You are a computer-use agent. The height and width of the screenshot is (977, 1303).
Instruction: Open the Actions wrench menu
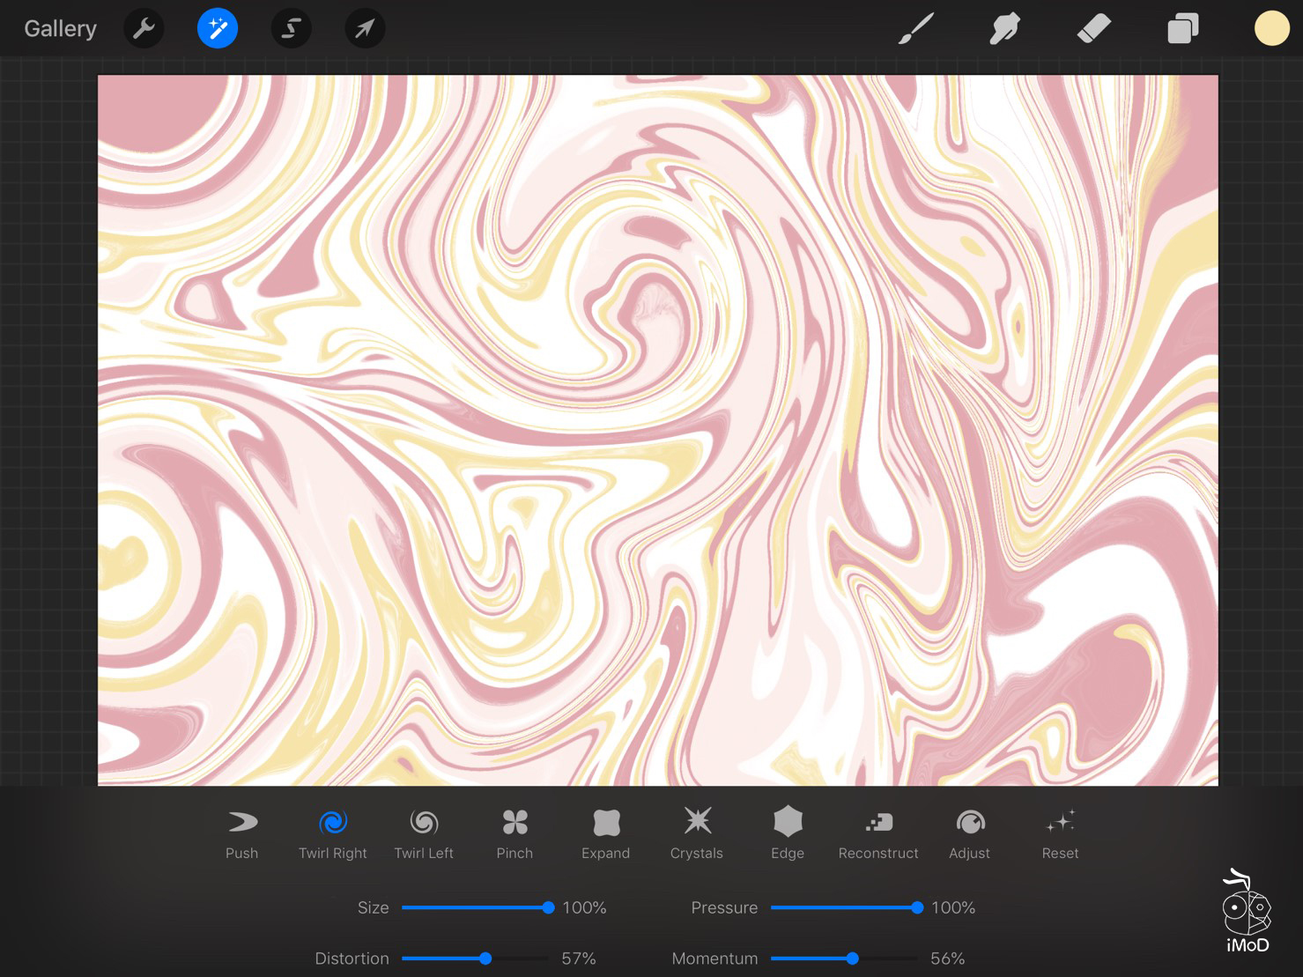click(144, 29)
